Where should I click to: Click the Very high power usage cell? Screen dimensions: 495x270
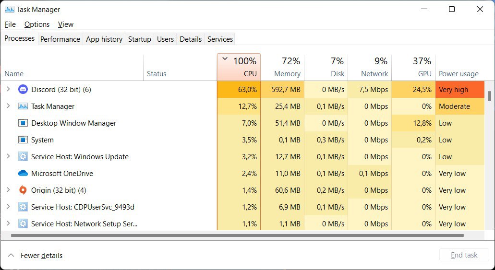tap(459, 90)
